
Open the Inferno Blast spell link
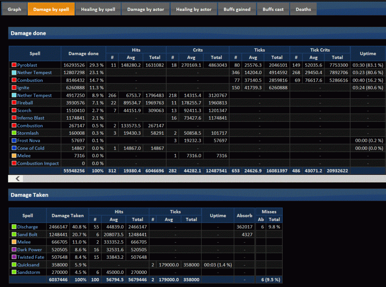(31, 118)
